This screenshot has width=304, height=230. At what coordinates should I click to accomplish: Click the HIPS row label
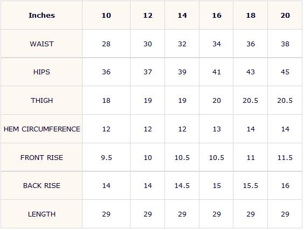pyautogui.click(x=42, y=72)
